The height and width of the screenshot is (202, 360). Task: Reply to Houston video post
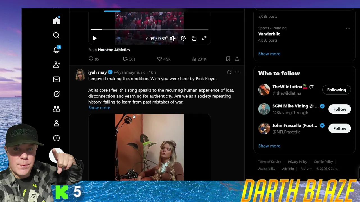coord(94,59)
